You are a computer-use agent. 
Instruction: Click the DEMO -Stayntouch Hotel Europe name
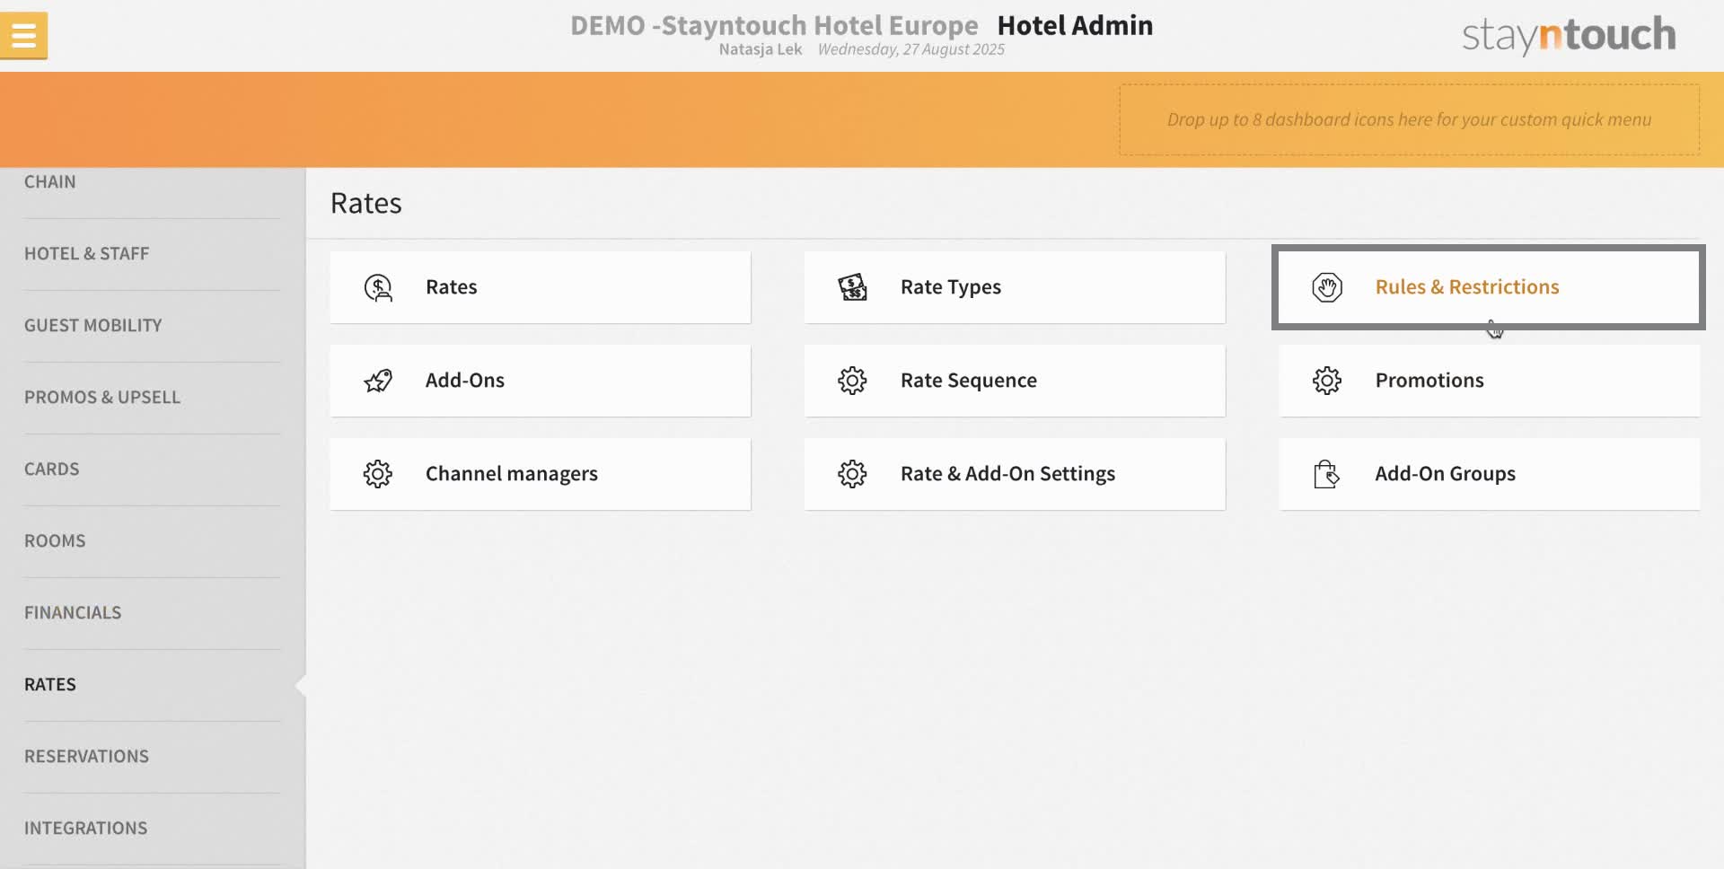pos(774,25)
